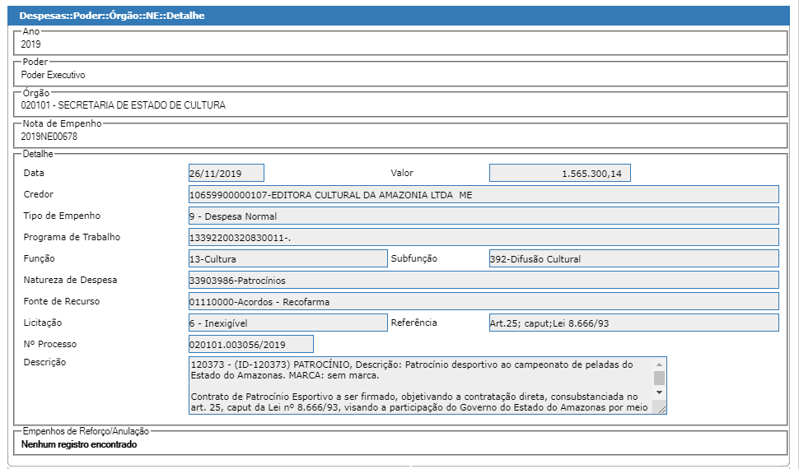799x469 pixels.
Task: Click the text Poder Executivo
Action: coord(53,75)
